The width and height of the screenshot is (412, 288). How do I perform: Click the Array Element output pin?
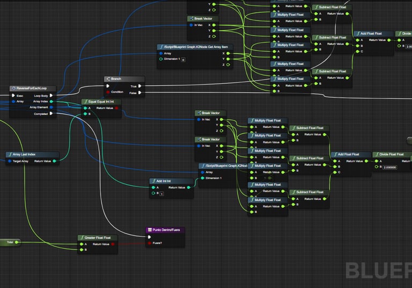click(51, 107)
